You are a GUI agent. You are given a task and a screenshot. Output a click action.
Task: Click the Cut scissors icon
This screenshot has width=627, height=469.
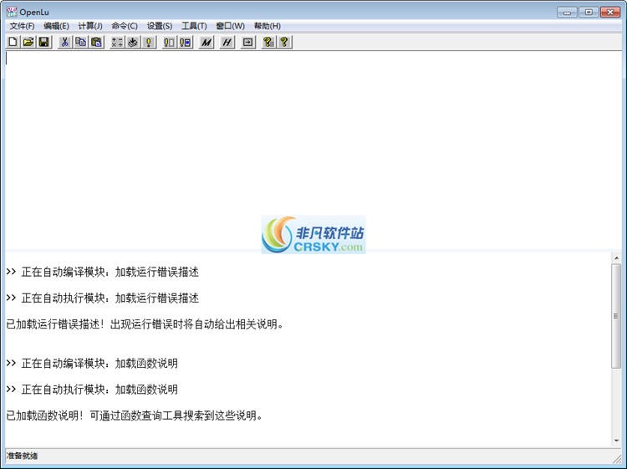[x=64, y=42]
